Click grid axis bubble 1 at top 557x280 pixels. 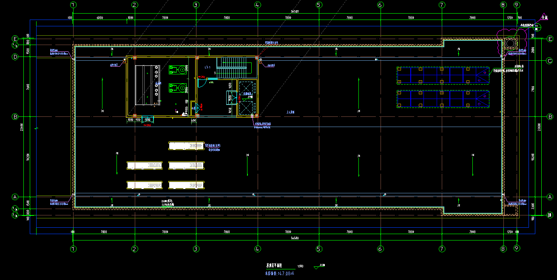[x=74, y=5]
